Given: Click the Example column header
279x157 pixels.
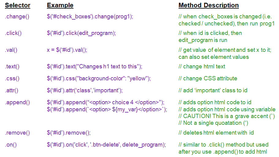Looking at the screenshot, I should click(x=60, y=6).
